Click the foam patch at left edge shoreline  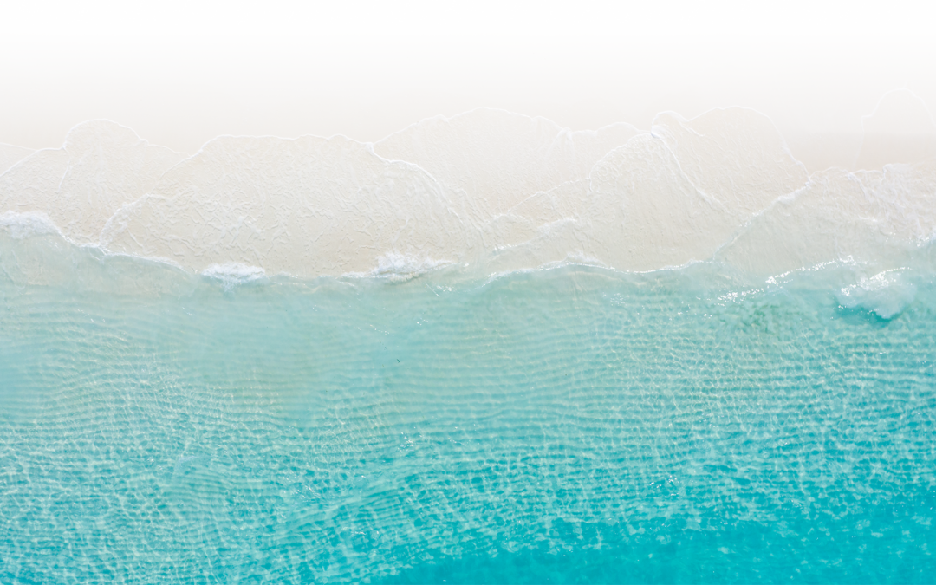(25, 224)
